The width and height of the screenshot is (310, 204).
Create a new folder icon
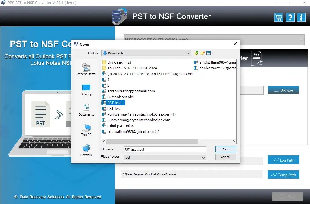(x=203, y=53)
